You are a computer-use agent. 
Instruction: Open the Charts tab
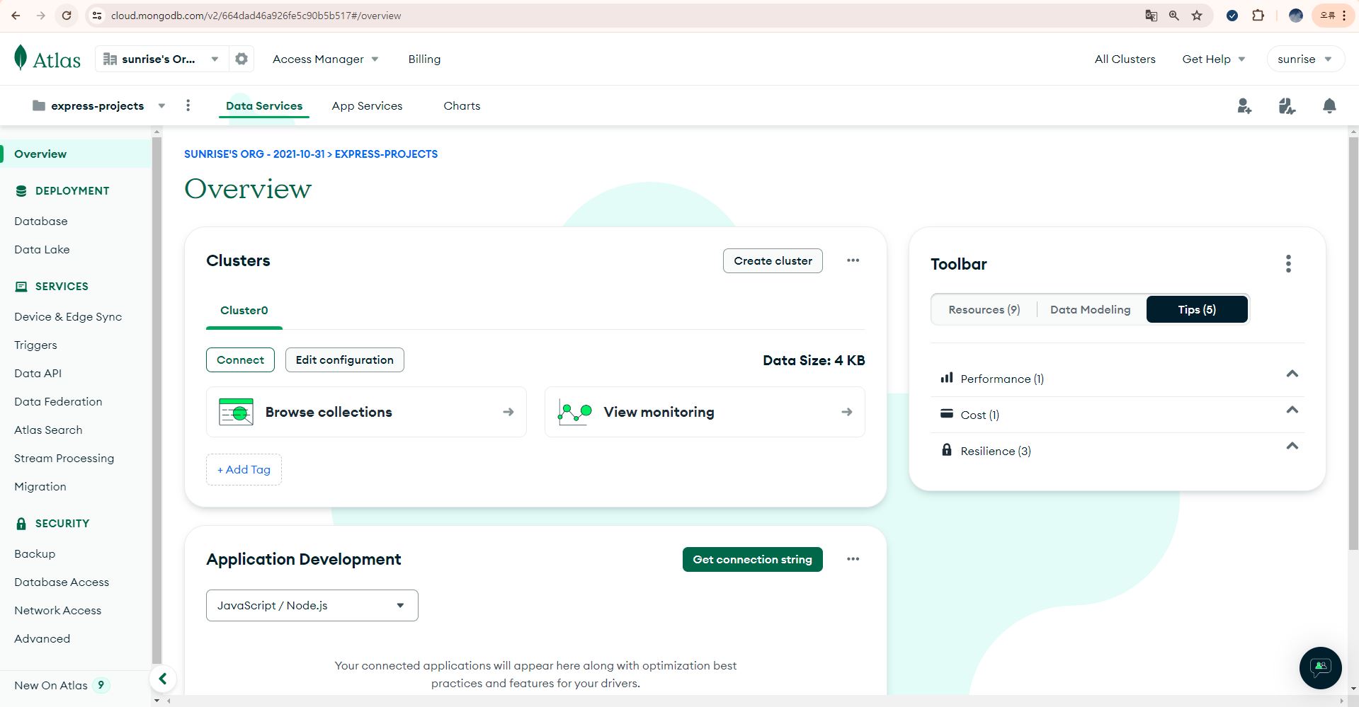pyautogui.click(x=462, y=106)
